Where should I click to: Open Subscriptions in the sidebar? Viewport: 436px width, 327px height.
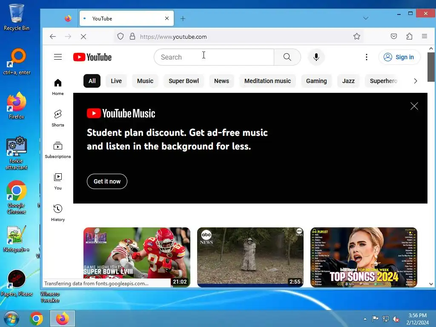[58, 150]
